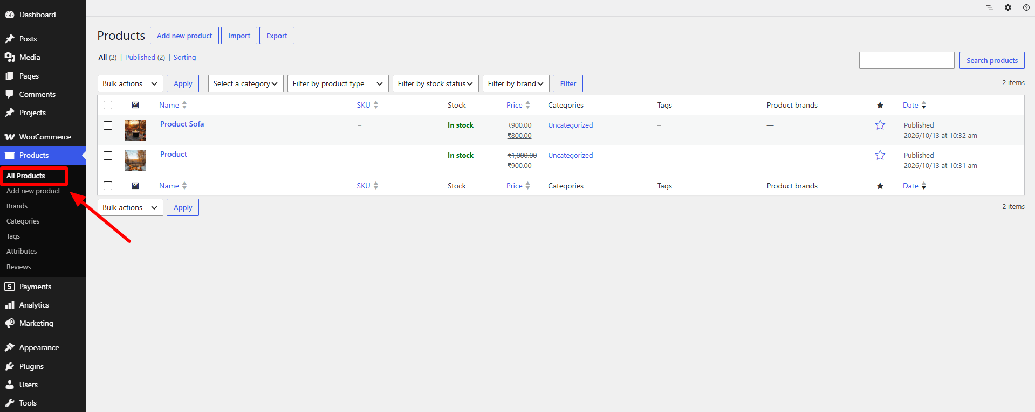The width and height of the screenshot is (1035, 412).
Task: Go to Add new product submenu item
Action: click(x=33, y=191)
